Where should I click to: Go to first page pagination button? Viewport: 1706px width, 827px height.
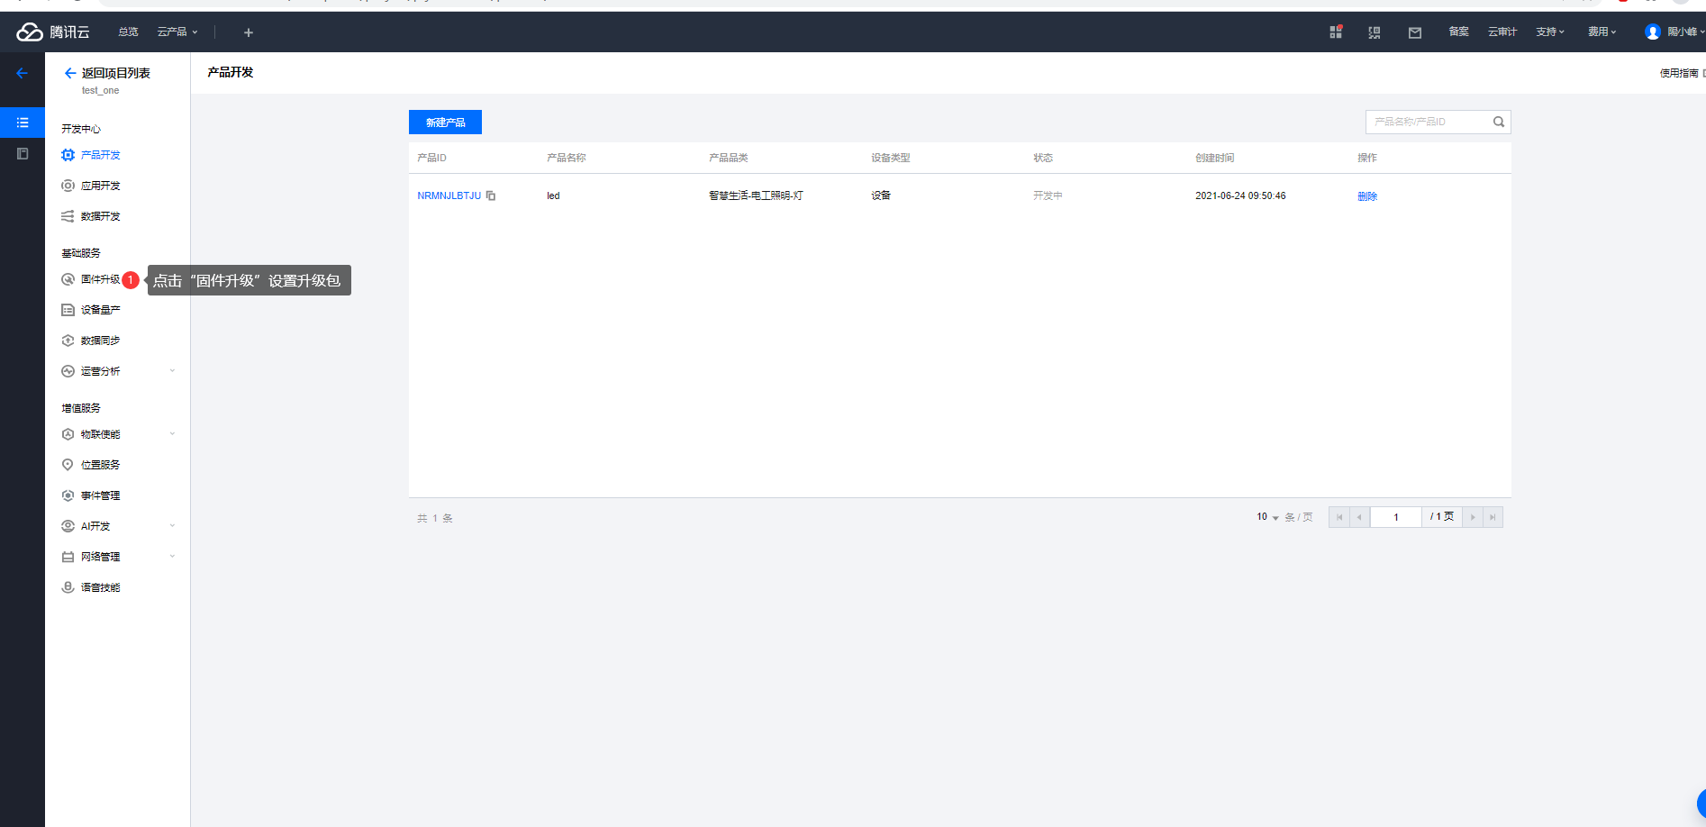[1339, 517]
